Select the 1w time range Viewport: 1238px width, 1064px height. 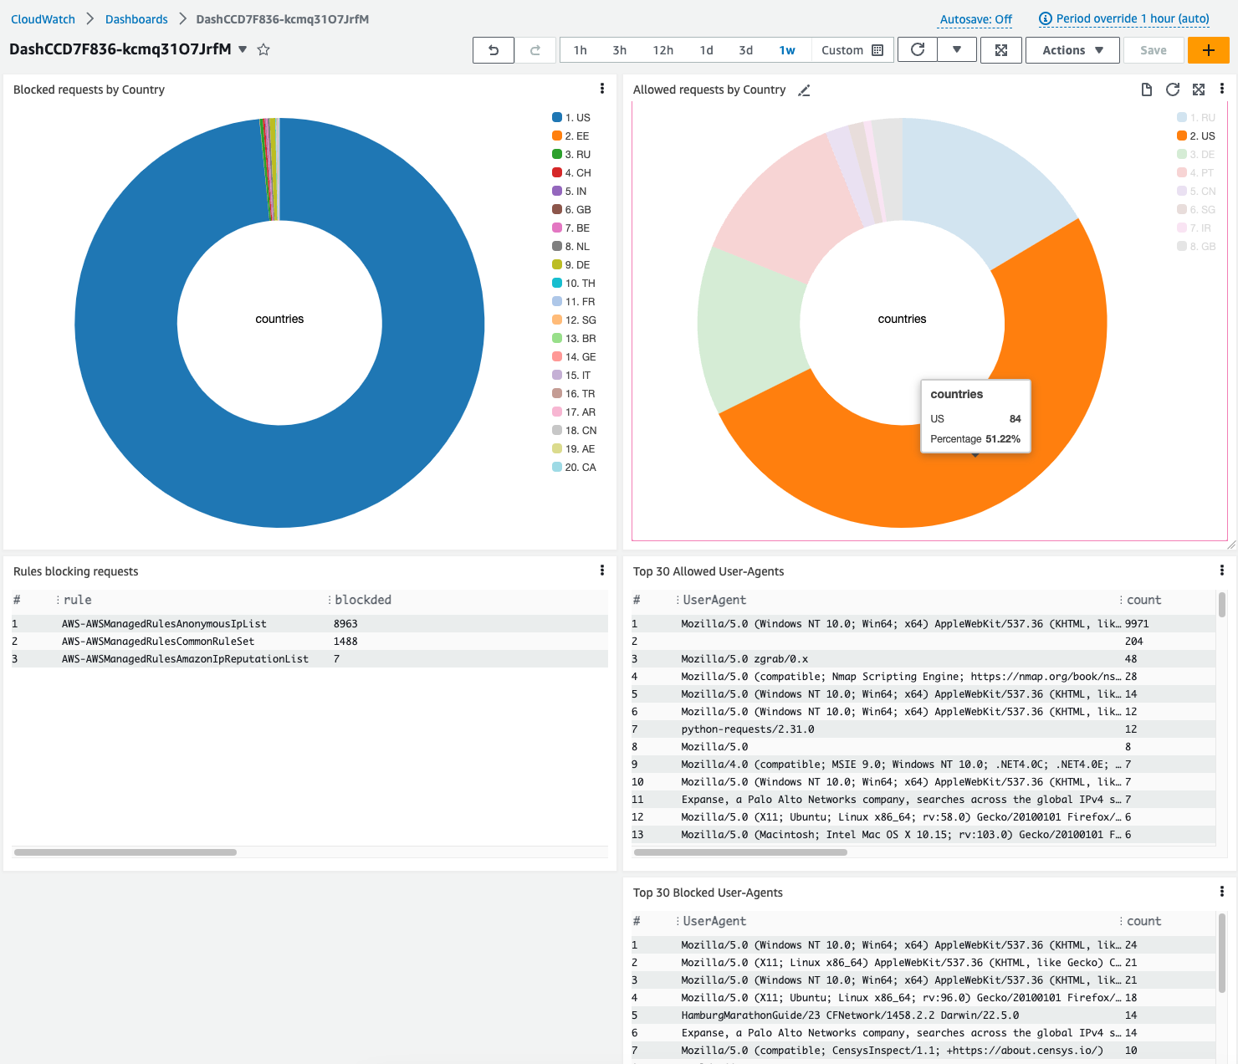[x=786, y=50]
